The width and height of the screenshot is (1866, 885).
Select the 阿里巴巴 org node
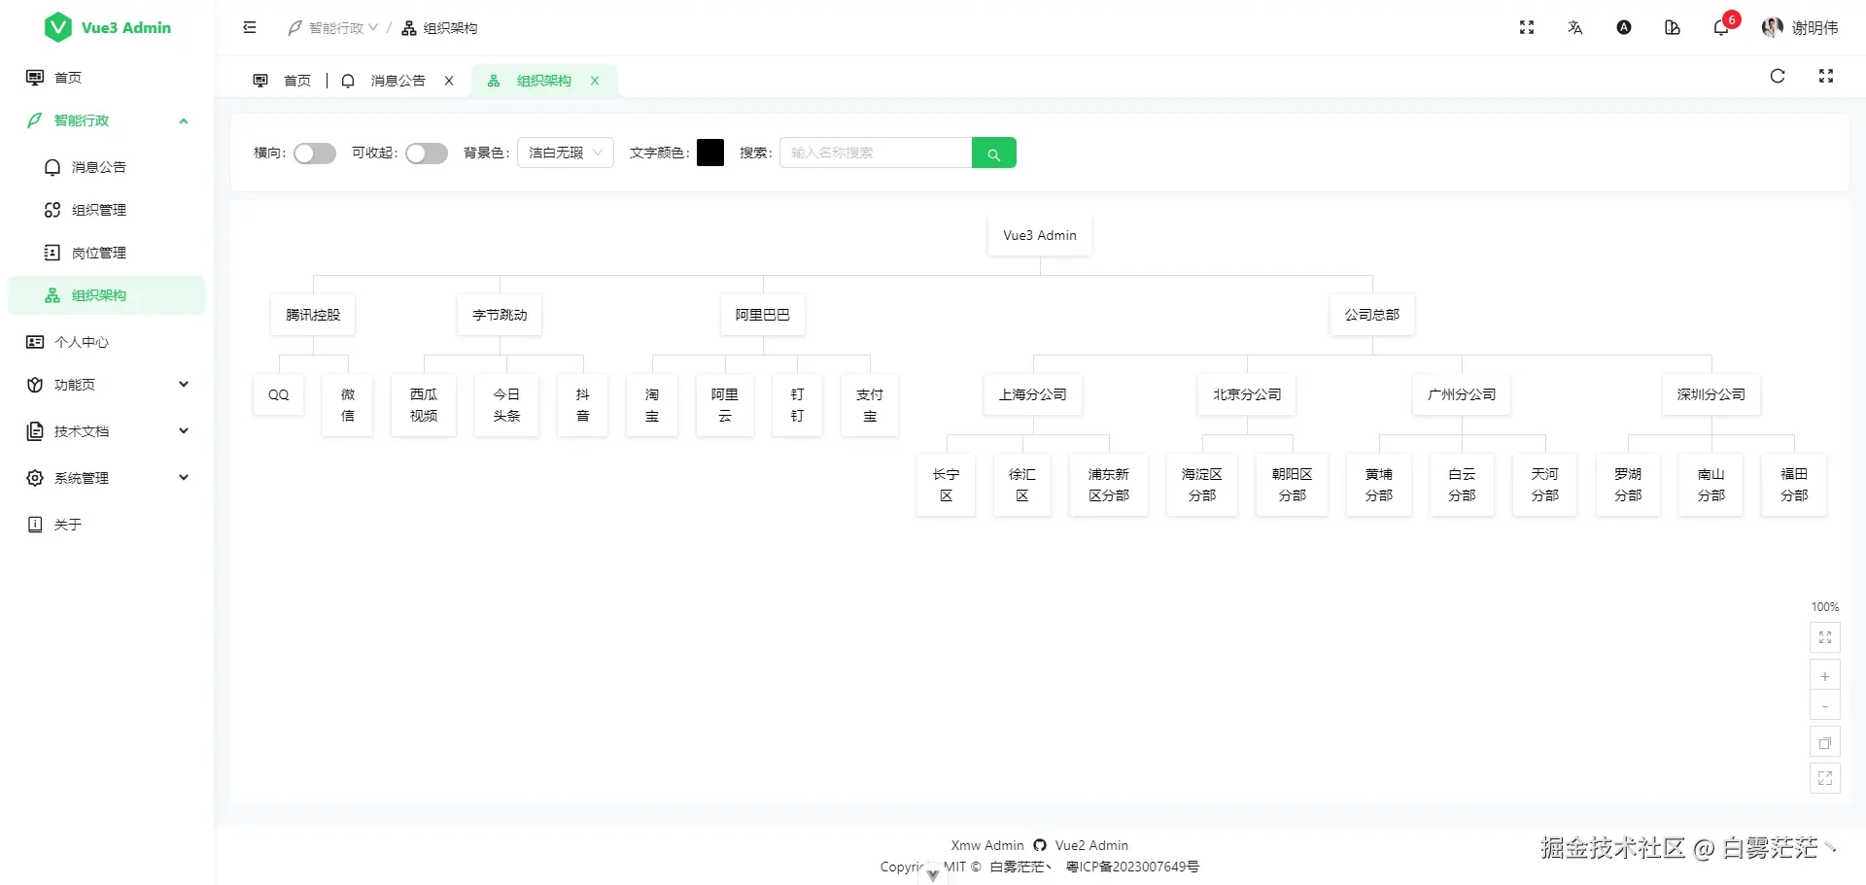pyautogui.click(x=763, y=315)
